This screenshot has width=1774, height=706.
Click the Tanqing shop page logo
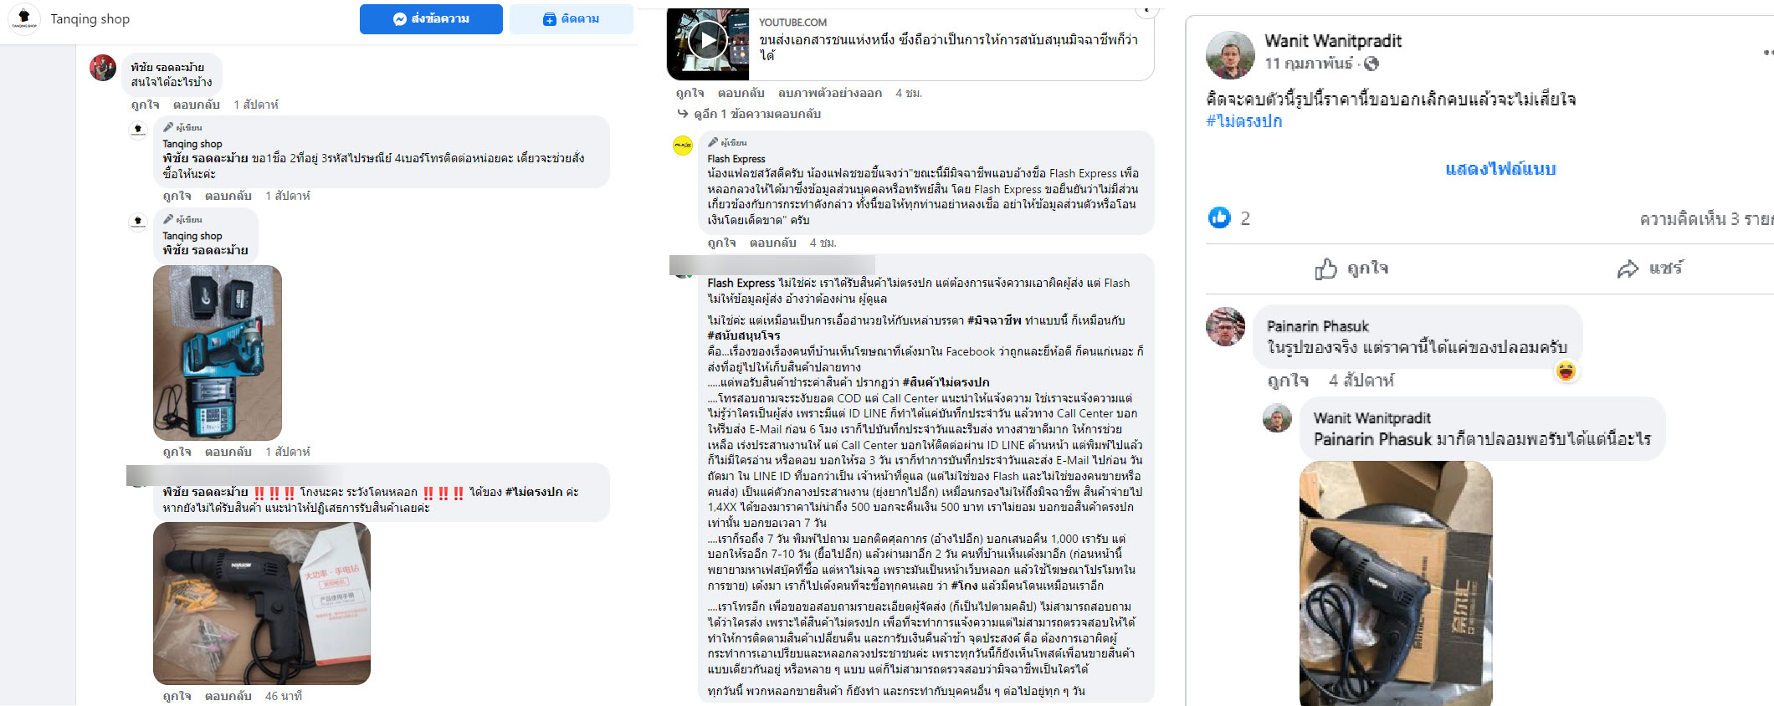coord(24,18)
